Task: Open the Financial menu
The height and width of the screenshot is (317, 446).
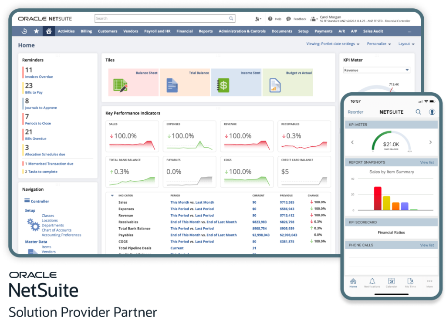Action: [x=184, y=31]
